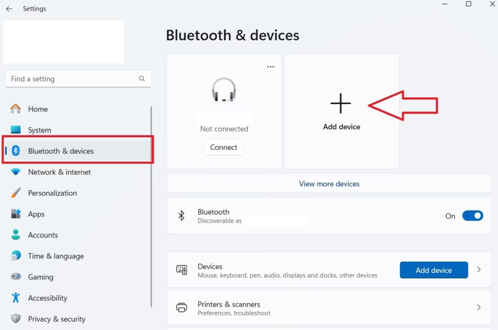The width and height of the screenshot is (498, 330).
Task: Click the blue Add device button
Action: click(433, 270)
